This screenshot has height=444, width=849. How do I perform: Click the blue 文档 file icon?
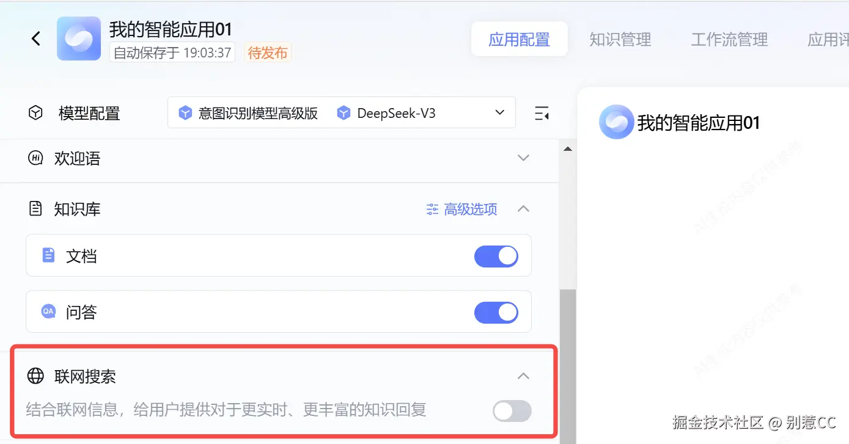tap(48, 255)
